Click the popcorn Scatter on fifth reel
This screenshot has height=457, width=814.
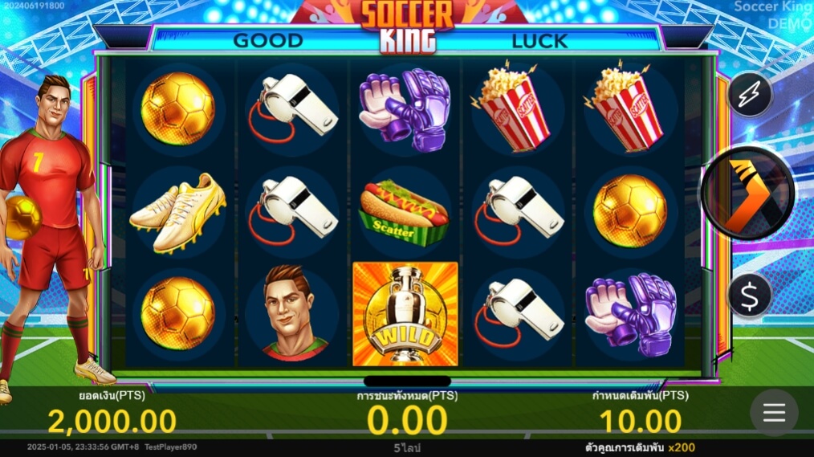627,108
